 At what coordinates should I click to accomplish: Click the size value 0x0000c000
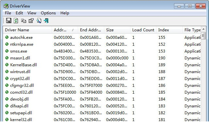[117, 58]
